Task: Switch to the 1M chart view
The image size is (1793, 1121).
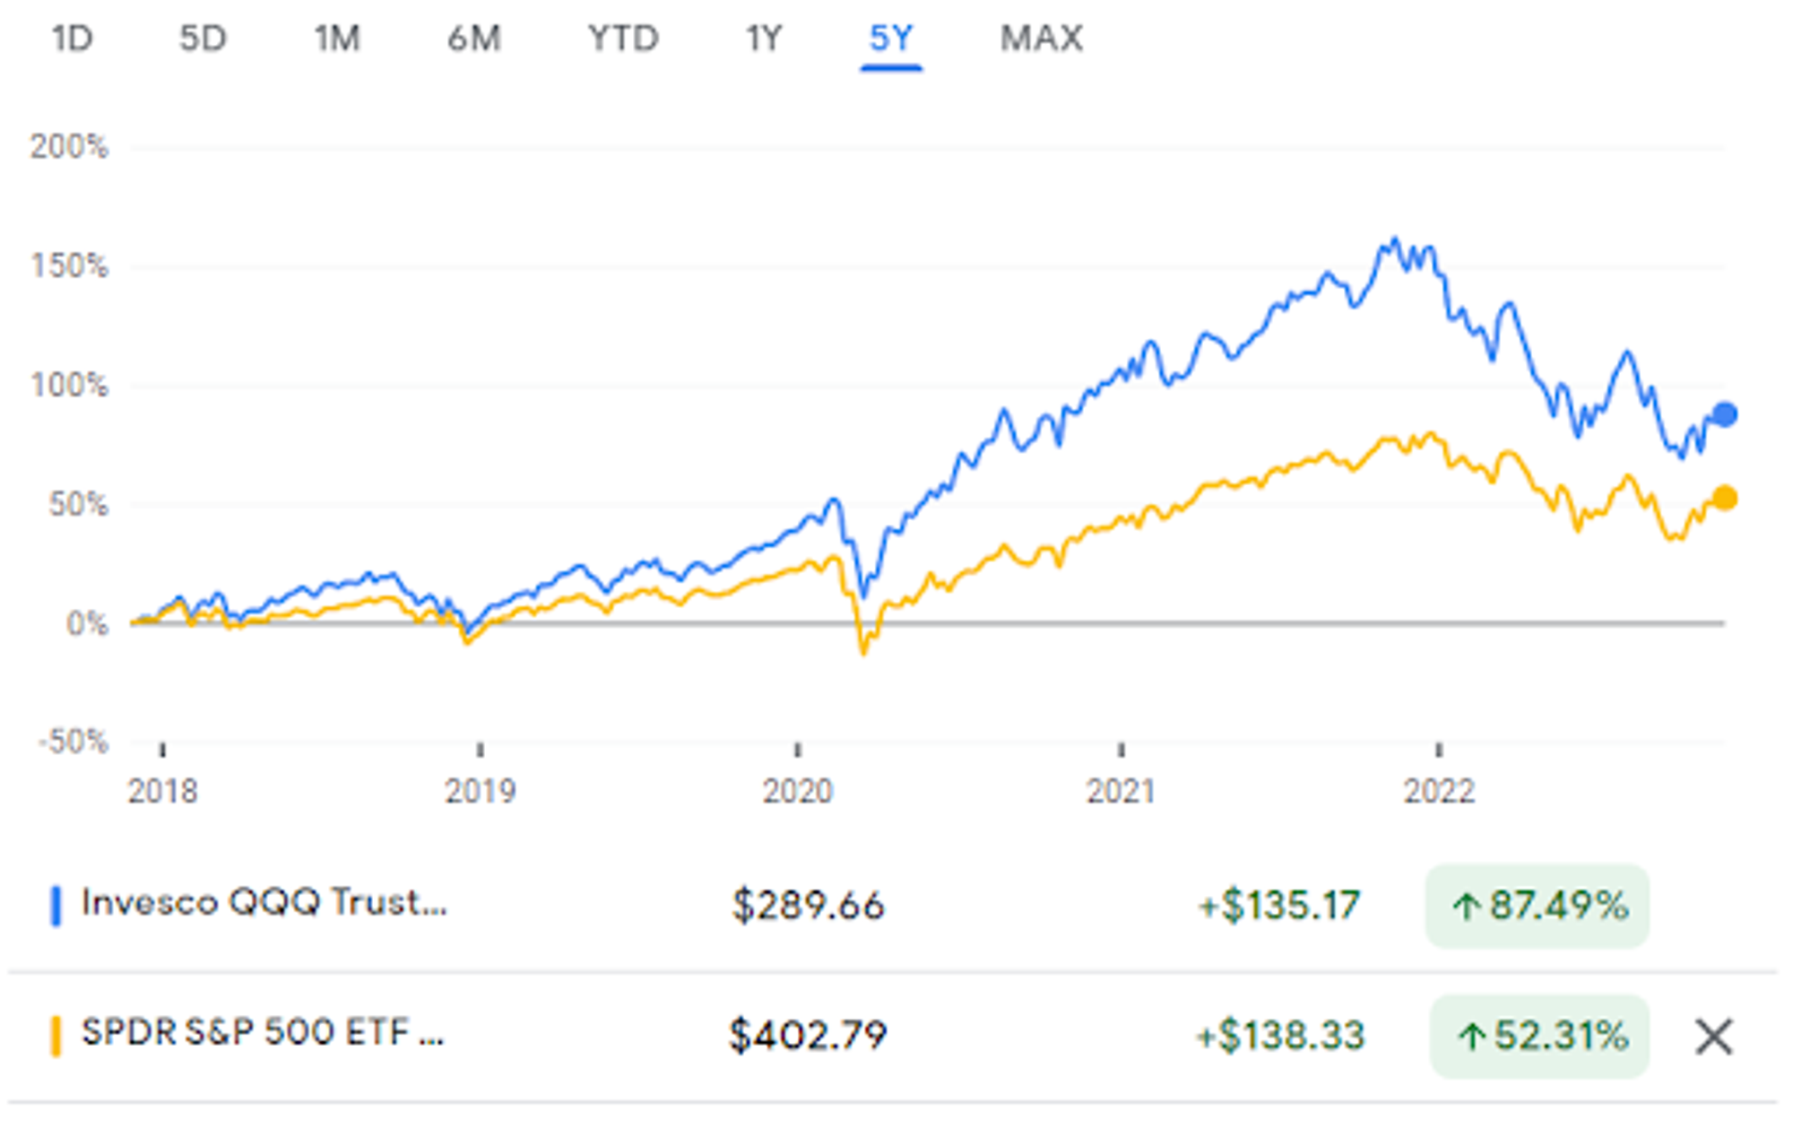Action: [339, 39]
